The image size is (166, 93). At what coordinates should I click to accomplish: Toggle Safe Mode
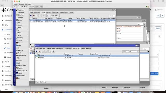[24, 7]
